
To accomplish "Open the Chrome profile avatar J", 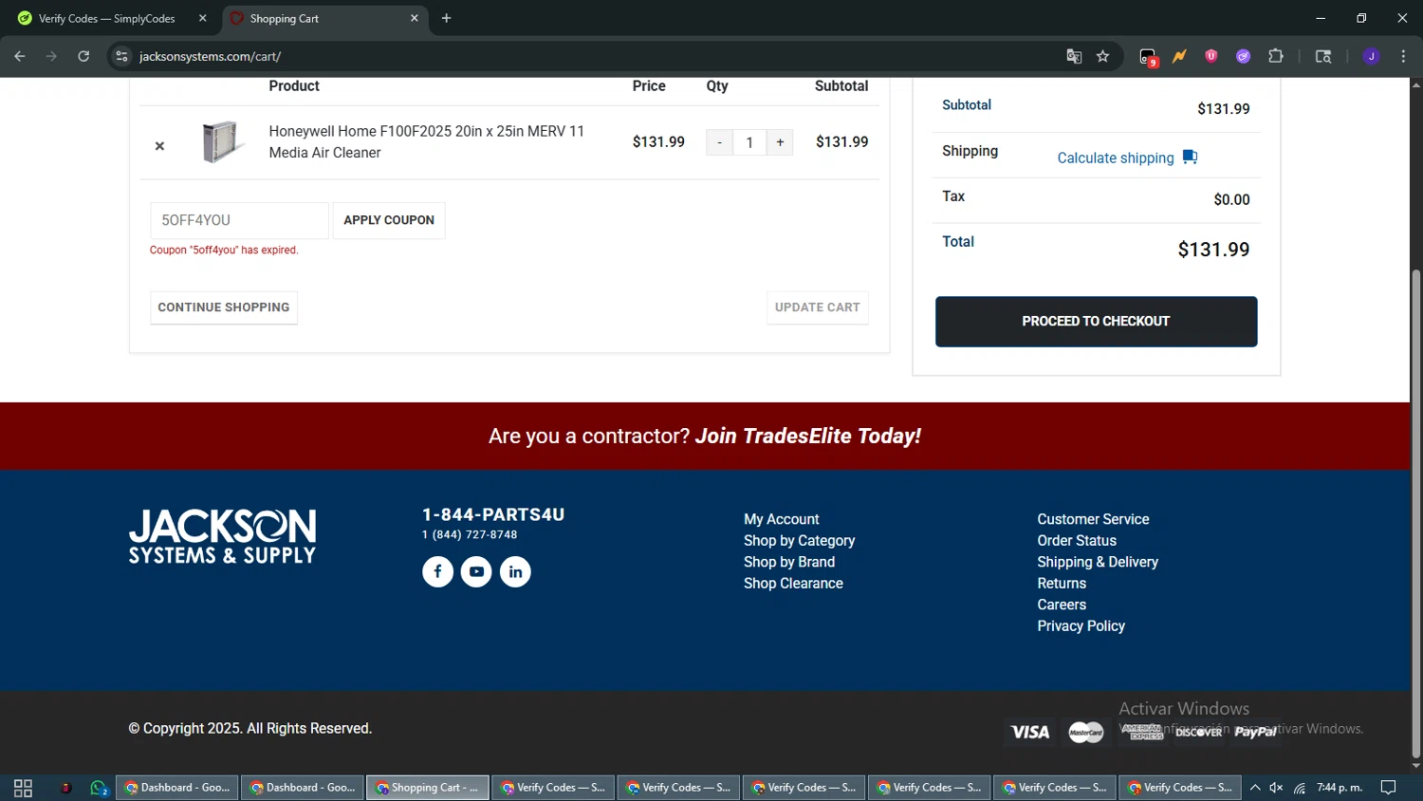I will point(1371,56).
